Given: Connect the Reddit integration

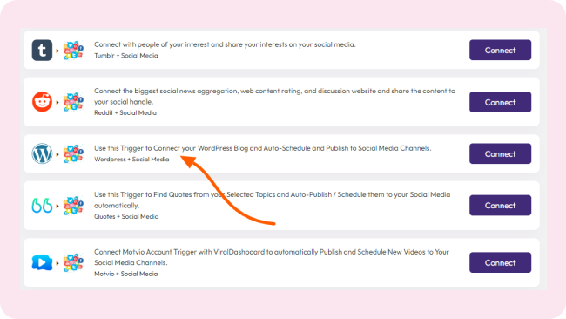Looking at the screenshot, I should point(500,102).
